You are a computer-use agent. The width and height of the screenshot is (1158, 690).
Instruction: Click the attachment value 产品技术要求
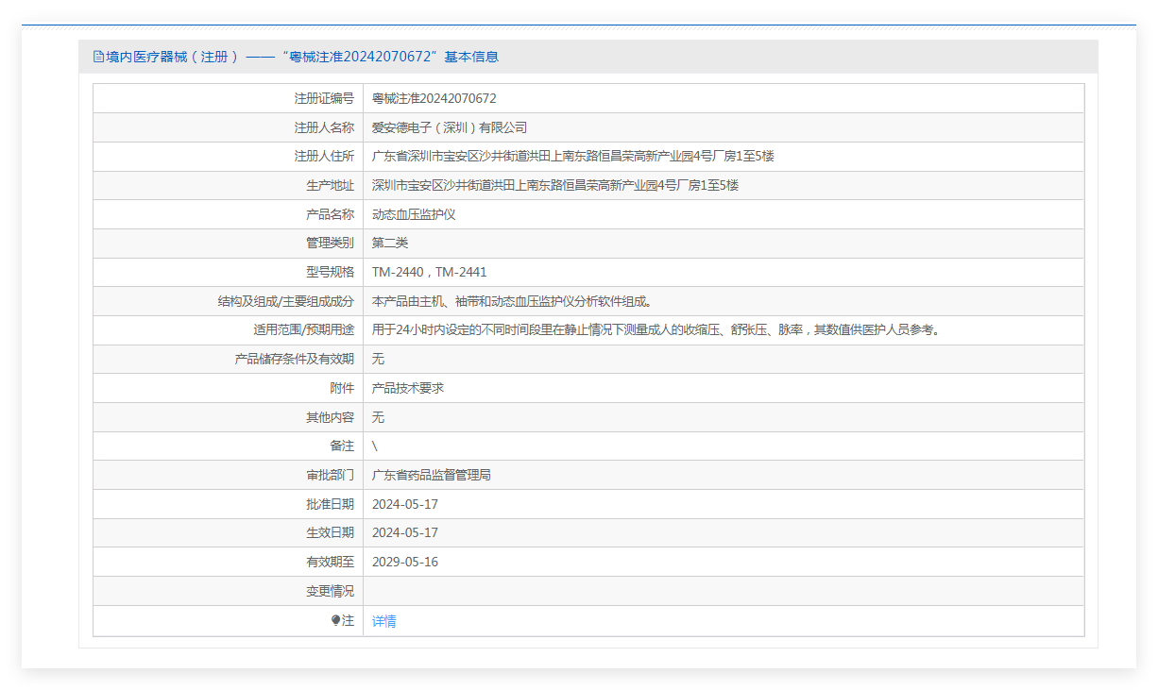[407, 388]
